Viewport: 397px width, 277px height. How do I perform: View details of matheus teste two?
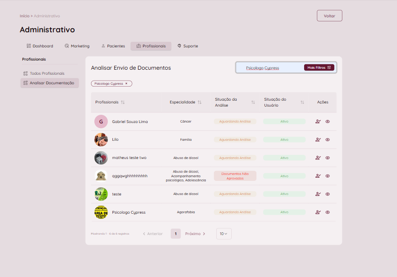[x=327, y=158]
